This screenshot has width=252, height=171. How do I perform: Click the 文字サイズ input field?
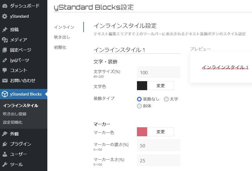(159, 72)
